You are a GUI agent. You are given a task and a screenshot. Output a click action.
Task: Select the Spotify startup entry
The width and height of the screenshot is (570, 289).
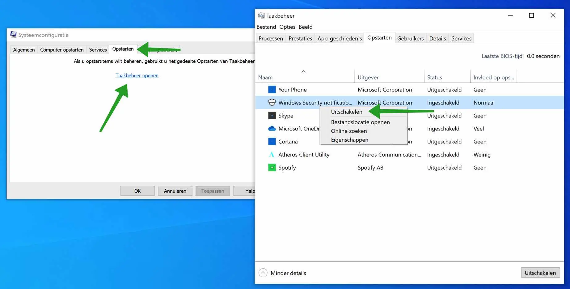tap(409, 168)
